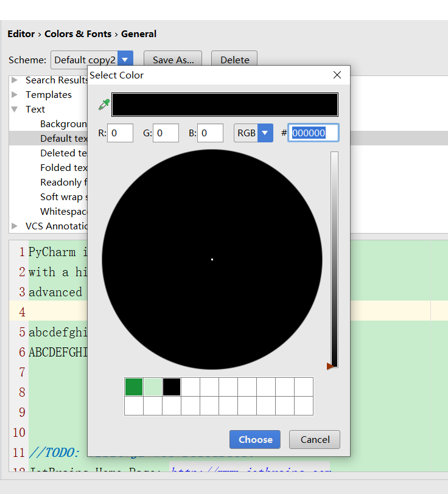
Task: Click the Colors & Fonts breadcrumb
Action: [78, 33]
